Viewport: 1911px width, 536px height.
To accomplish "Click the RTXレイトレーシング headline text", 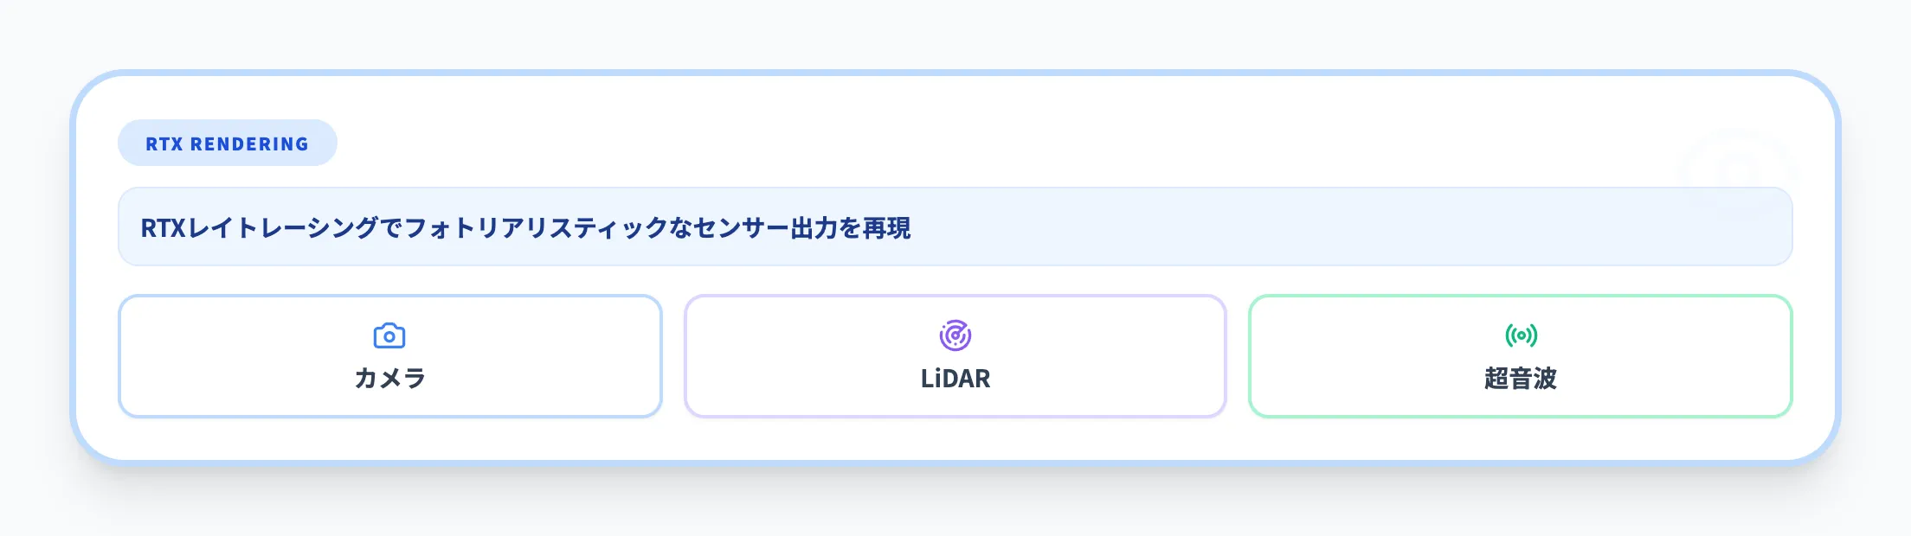I will pos(260,228).
